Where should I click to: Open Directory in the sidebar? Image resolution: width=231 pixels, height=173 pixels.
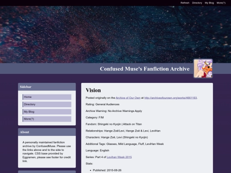(x=47, y=104)
